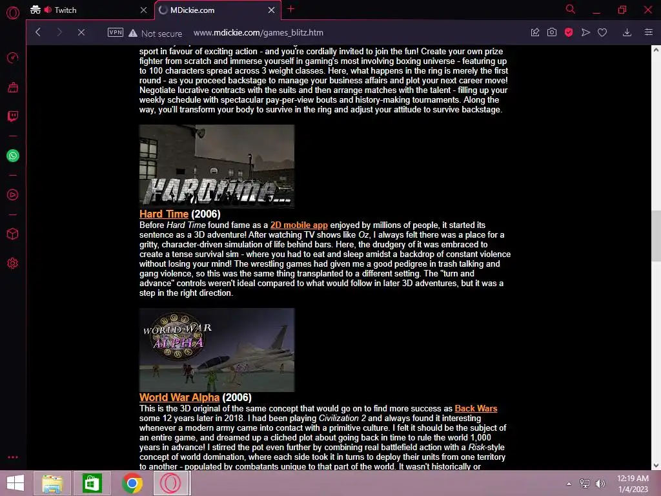Screen dimensions: 661x496
Task: Open the taskbar clock and date
Action: pos(633,484)
